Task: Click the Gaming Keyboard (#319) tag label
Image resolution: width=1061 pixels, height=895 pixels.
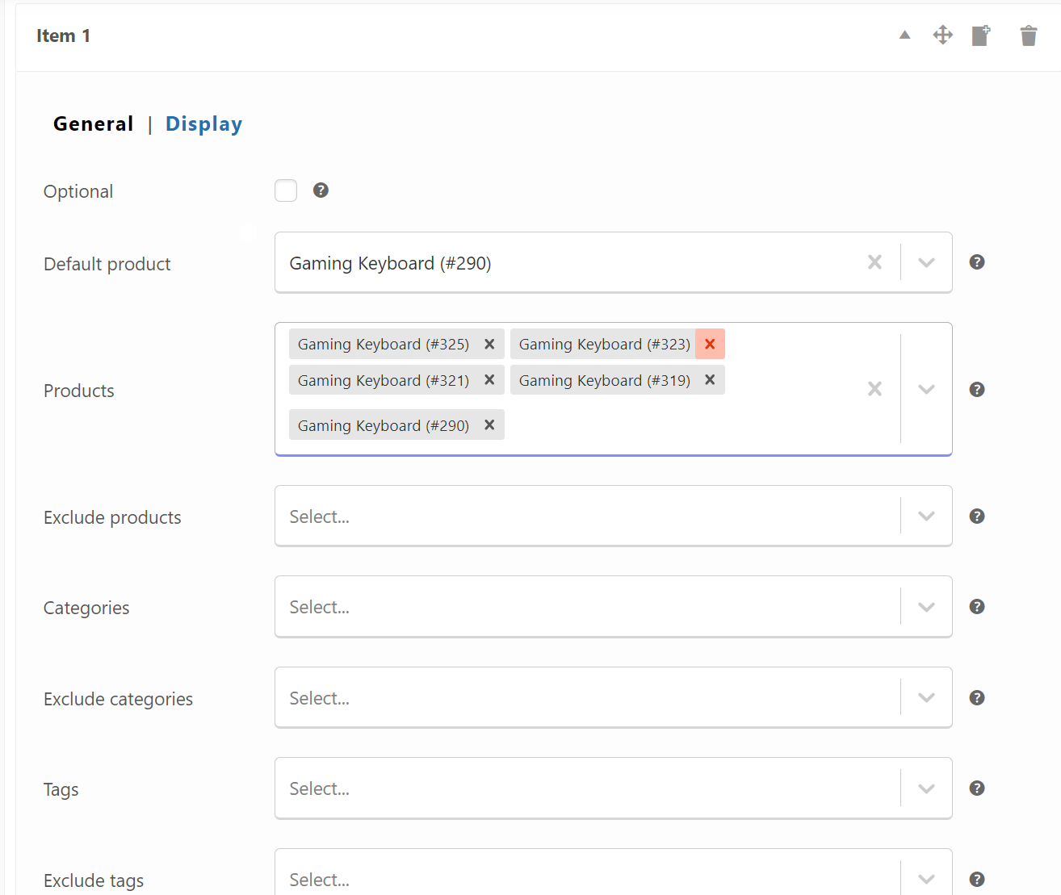Action: (x=604, y=380)
